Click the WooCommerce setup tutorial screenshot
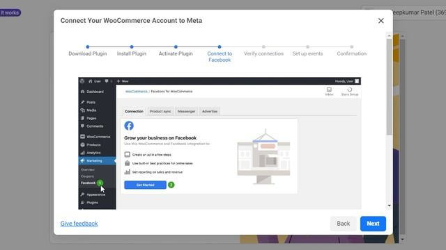This screenshot has width=446, height=250. 220,143
